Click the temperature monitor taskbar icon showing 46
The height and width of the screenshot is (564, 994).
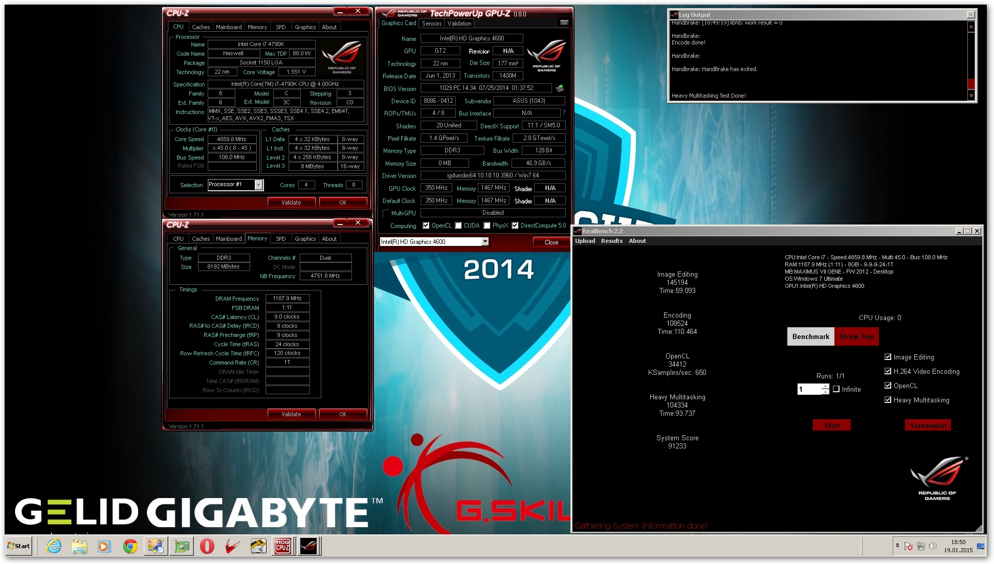pos(258,546)
